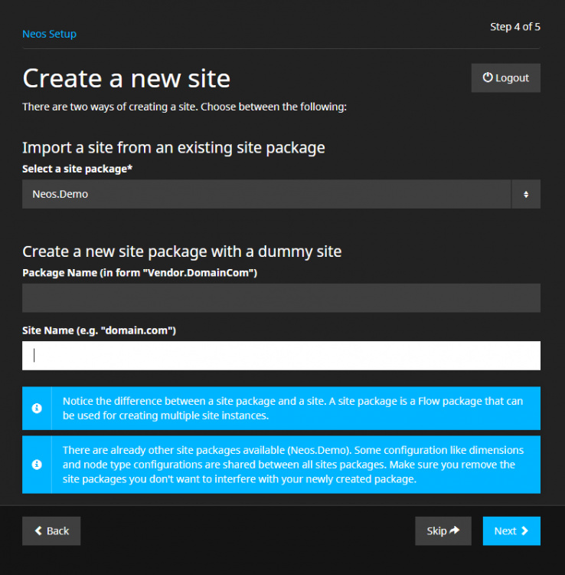Viewport: 565px width, 575px height.
Task: Focus the Package Name input field
Action: (281, 297)
